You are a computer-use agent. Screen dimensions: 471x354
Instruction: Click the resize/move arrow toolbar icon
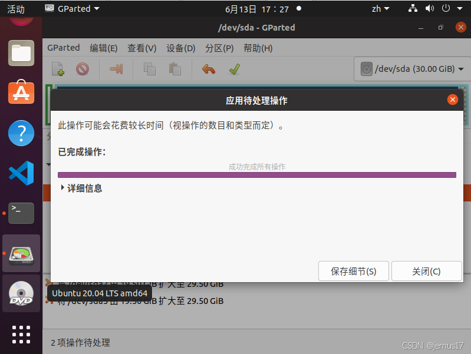click(116, 69)
